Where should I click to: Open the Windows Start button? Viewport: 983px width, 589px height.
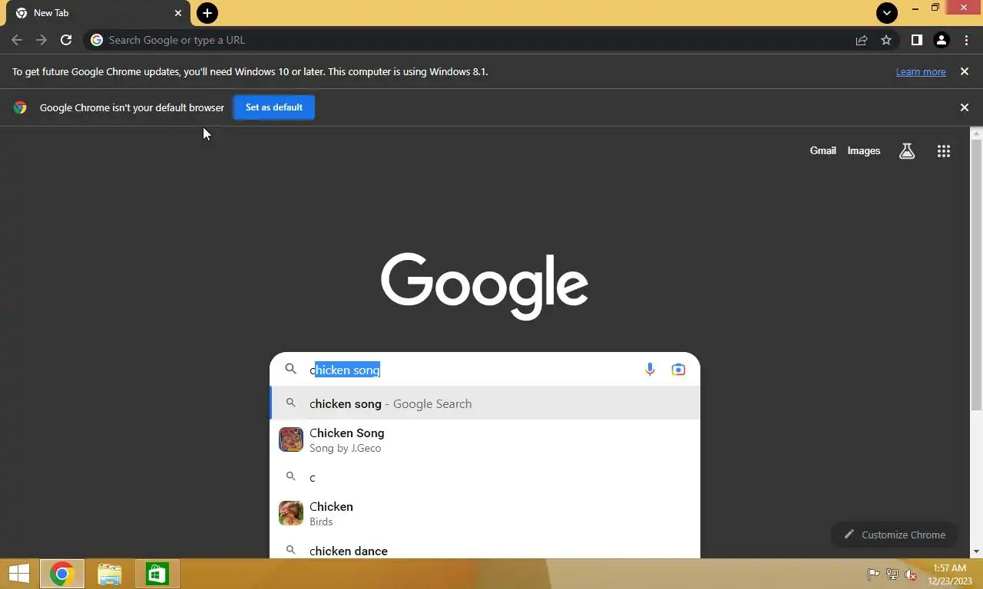coord(19,574)
